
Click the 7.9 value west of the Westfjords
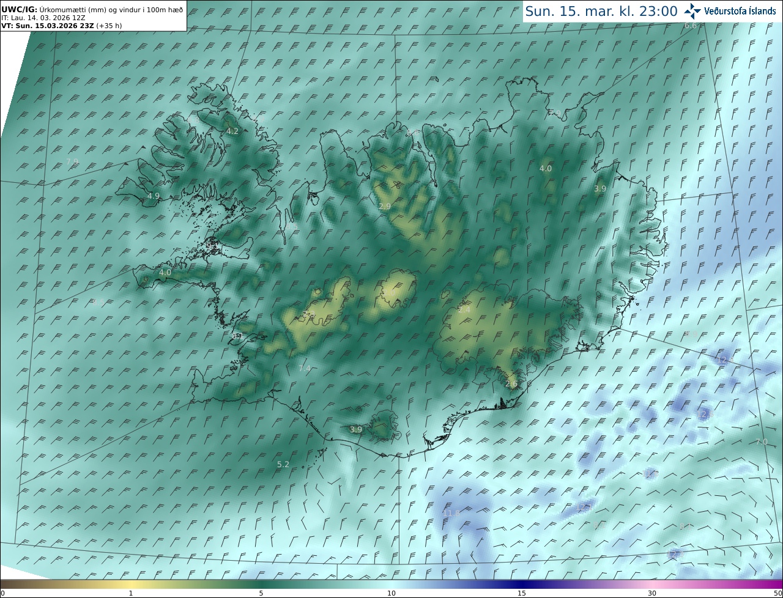(x=72, y=161)
